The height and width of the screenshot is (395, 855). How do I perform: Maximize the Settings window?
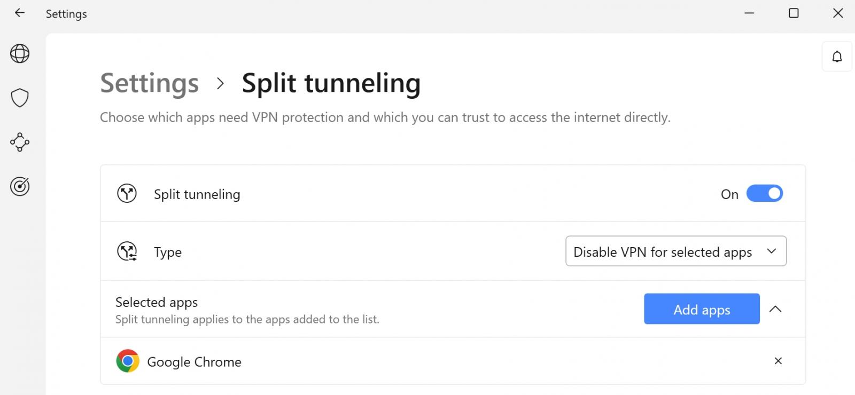[x=793, y=13]
